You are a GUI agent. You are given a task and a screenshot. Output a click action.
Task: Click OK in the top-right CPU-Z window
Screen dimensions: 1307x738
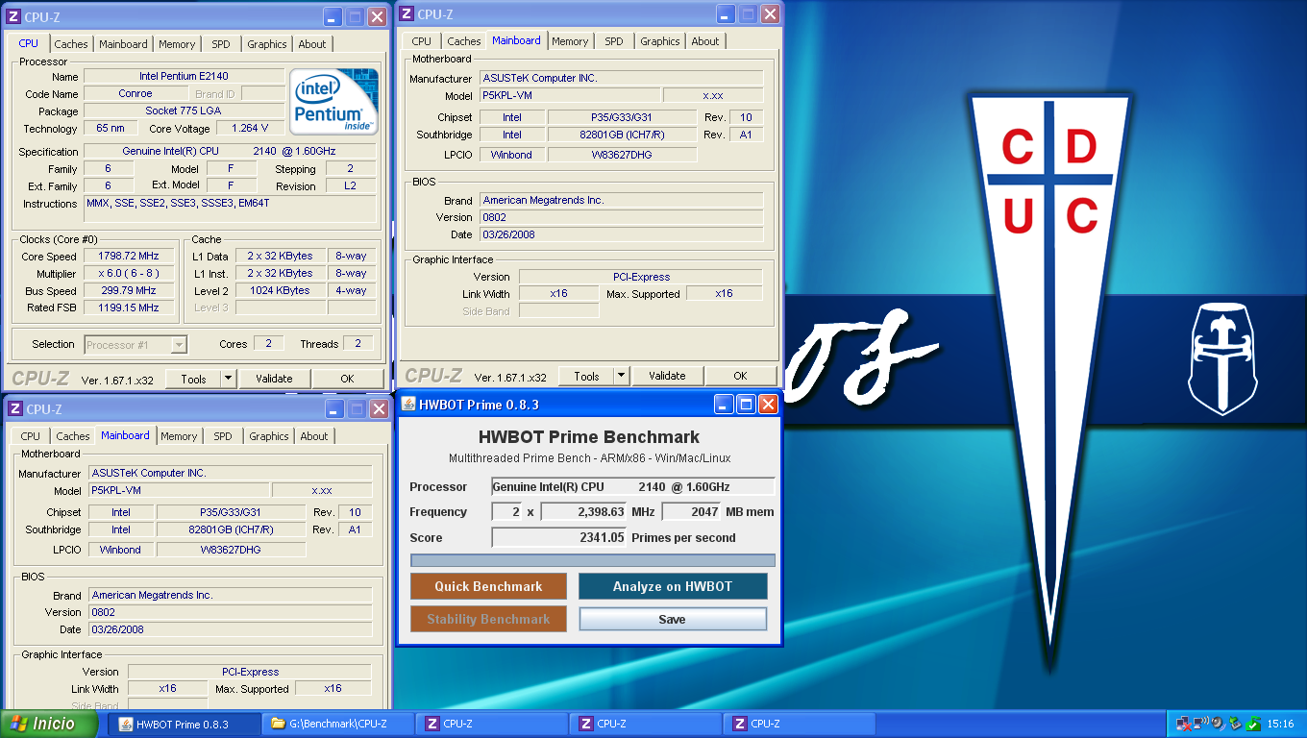[x=740, y=376]
